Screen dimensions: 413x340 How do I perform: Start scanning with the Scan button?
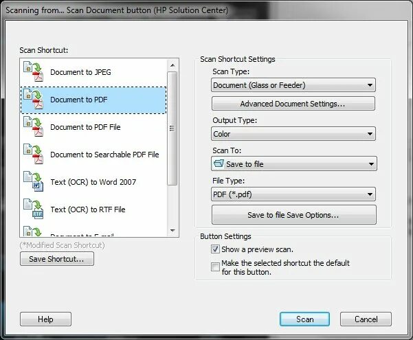click(304, 319)
